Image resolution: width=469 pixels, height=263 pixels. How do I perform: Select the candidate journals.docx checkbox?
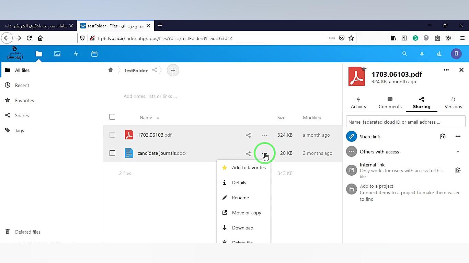[x=112, y=153]
